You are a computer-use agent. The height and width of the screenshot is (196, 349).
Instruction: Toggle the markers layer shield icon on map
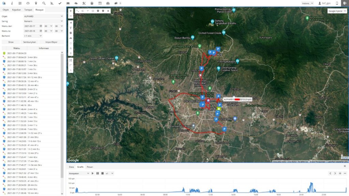pos(71,33)
